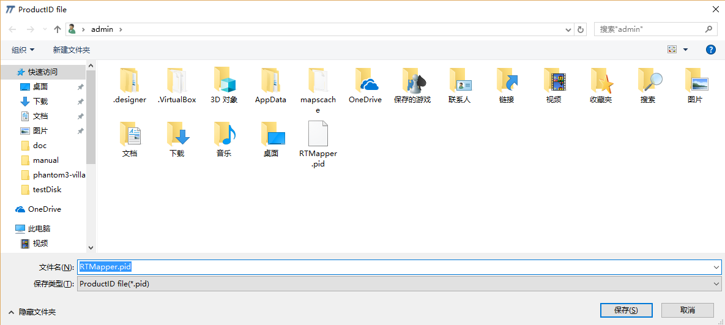The height and width of the screenshot is (325, 725).
Task: Click the 保存 button
Action: [x=626, y=310]
